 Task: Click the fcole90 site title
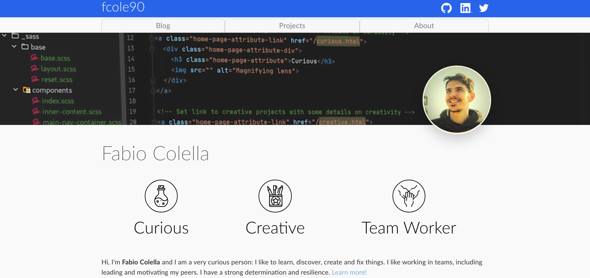123,7
